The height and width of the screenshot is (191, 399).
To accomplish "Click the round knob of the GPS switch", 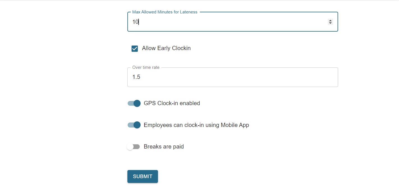I will tap(137, 103).
